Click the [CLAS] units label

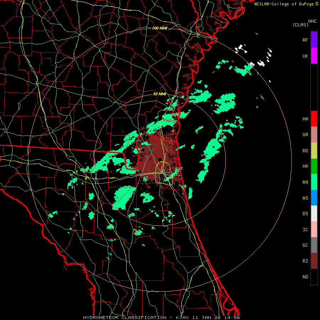(x=300, y=25)
